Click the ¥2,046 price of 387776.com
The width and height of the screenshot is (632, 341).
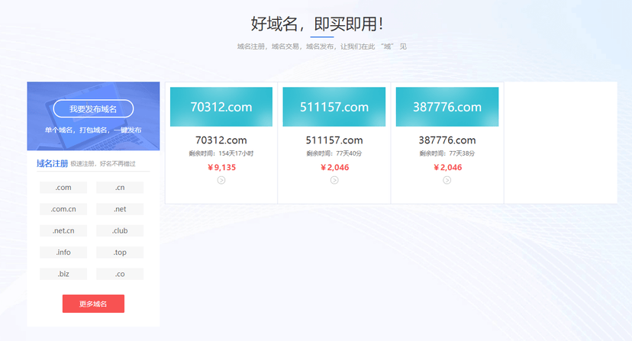pos(447,167)
